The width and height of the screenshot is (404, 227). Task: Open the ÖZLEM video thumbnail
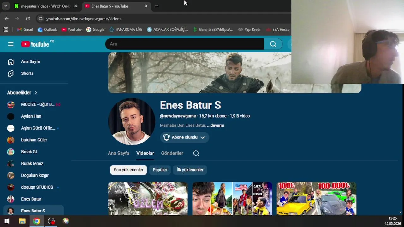click(148, 199)
